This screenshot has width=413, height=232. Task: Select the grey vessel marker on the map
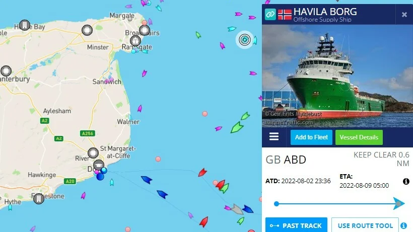tap(237, 209)
